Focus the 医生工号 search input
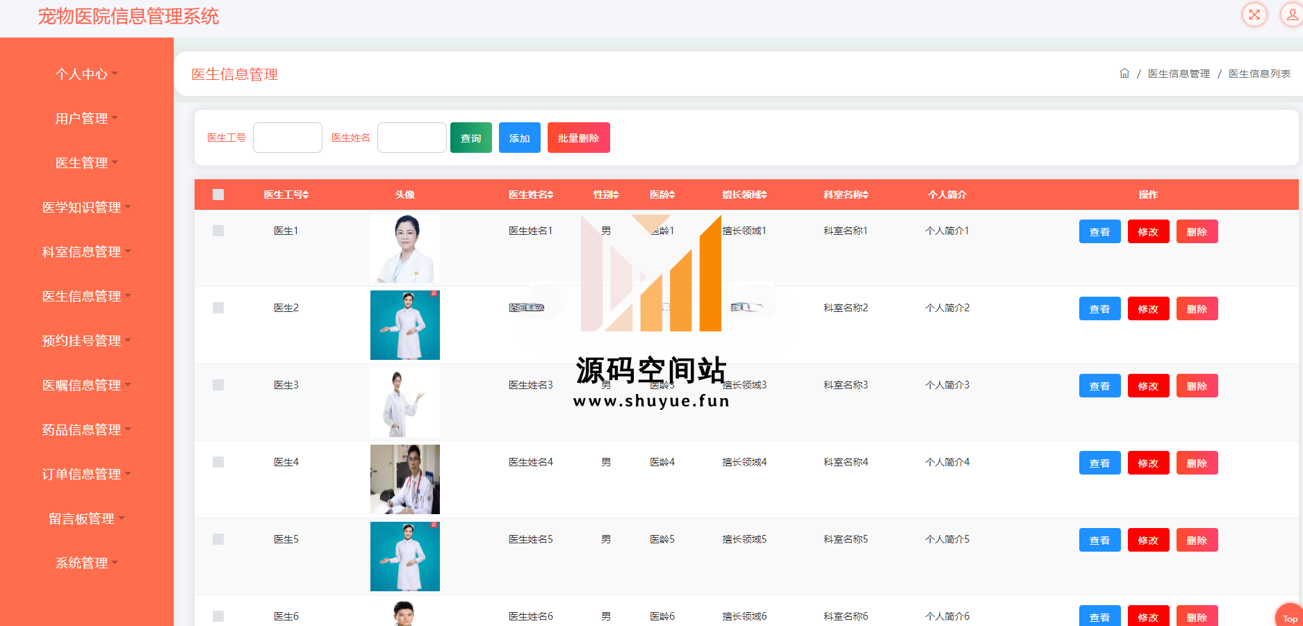This screenshot has width=1303, height=626. tap(288, 138)
